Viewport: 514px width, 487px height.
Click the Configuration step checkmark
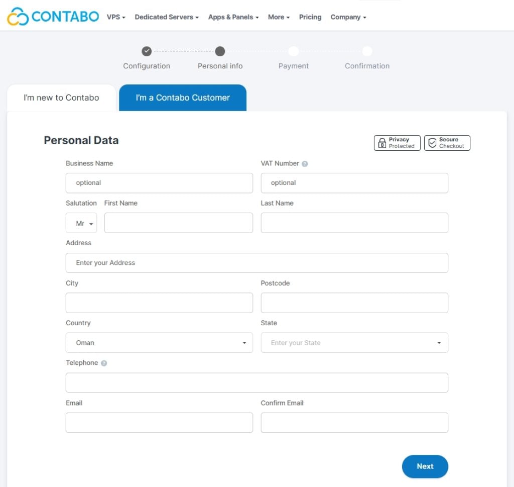[147, 51]
